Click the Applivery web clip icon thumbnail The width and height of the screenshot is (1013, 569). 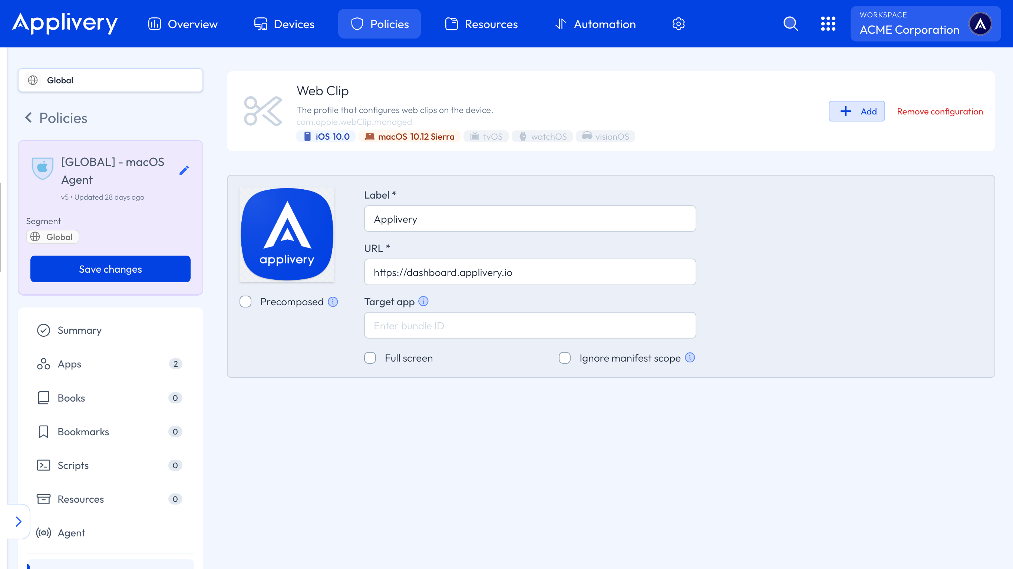(287, 234)
